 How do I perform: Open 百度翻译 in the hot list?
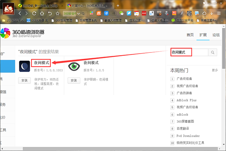click(x=183, y=128)
